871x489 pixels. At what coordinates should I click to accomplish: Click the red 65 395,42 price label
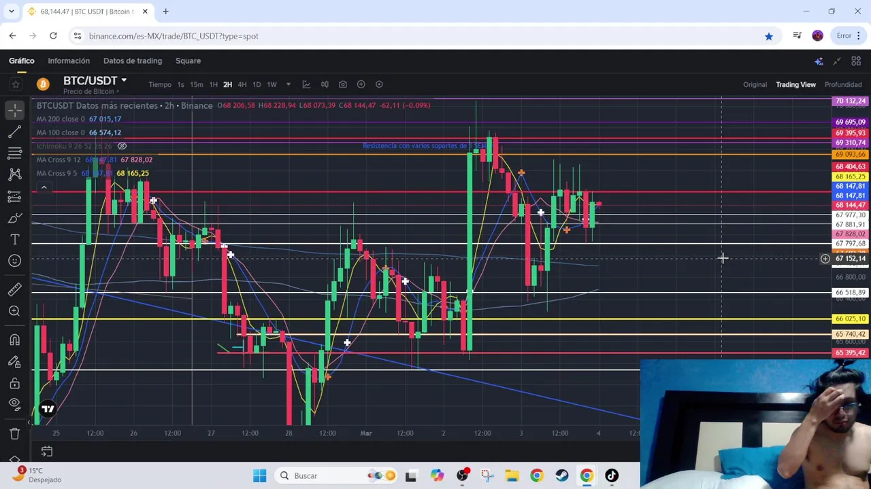click(850, 353)
